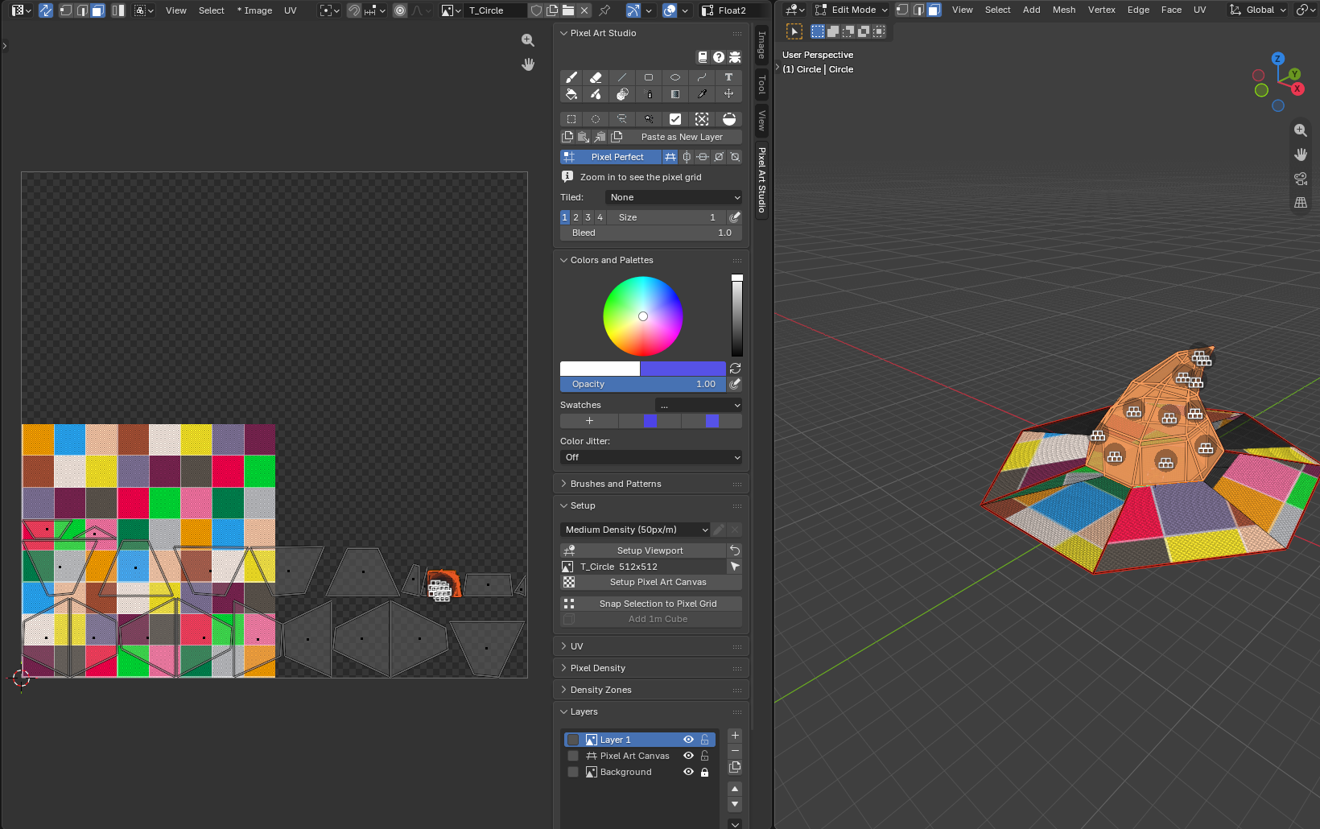The width and height of the screenshot is (1320, 829).
Task: Select the magic wand selection tool
Action: click(649, 119)
